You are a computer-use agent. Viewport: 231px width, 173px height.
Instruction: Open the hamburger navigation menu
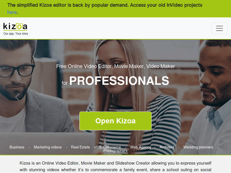tap(219, 28)
